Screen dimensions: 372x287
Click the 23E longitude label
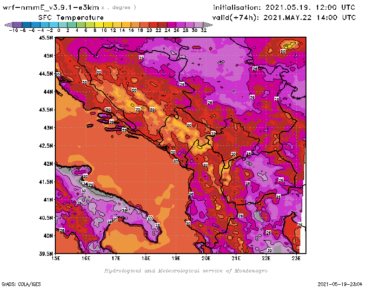point(296,258)
